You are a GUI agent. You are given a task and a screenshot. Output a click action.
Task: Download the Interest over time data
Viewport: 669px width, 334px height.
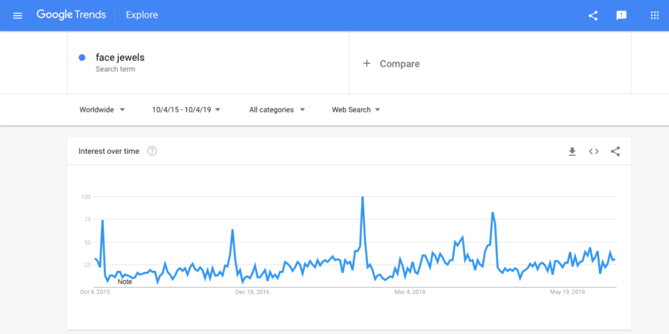pos(572,151)
